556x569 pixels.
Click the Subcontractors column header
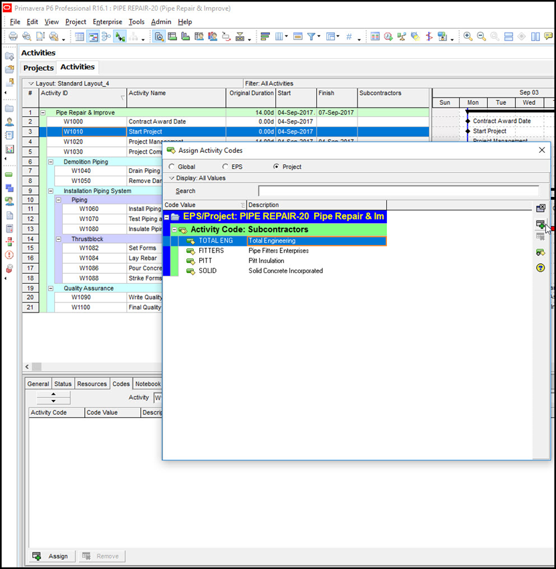[x=394, y=98]
